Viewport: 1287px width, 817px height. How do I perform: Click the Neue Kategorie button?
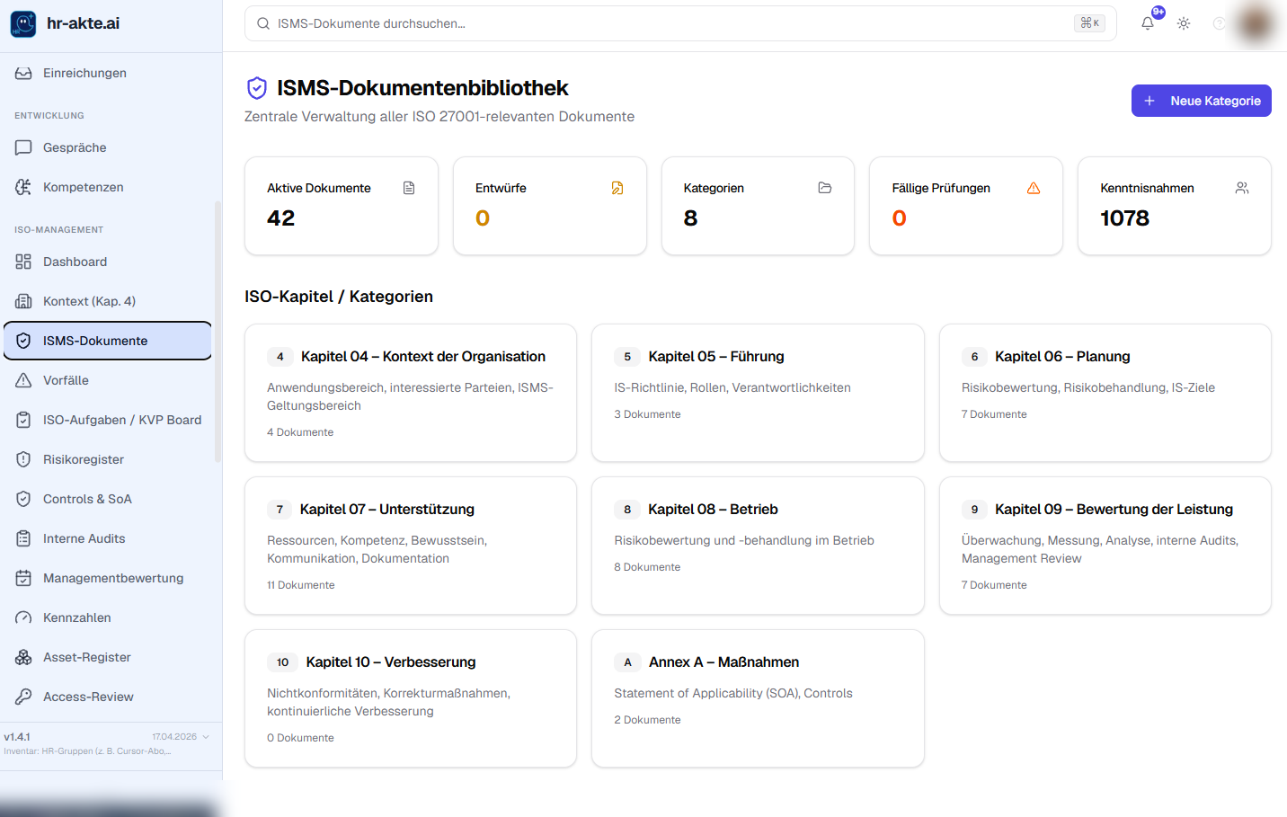point(1201,101)
